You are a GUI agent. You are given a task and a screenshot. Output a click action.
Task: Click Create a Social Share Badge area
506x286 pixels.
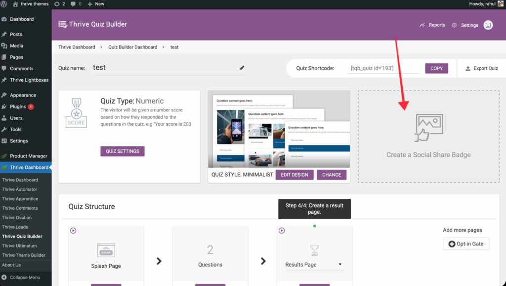click(428, 137)
